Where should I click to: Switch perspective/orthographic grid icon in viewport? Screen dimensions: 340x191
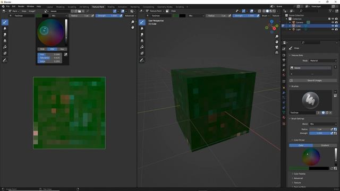point(277,53)
